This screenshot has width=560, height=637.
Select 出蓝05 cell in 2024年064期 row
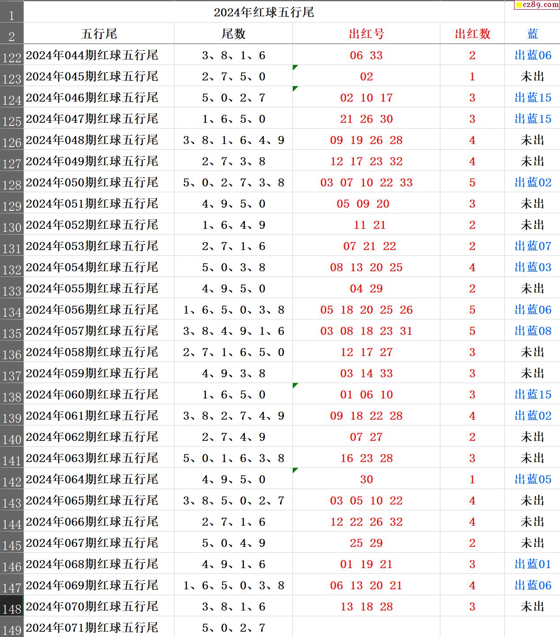(532, 479)
